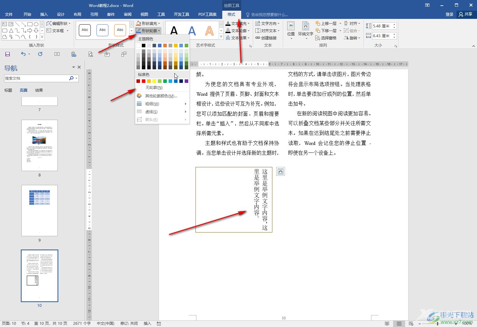Image resolution: width=477 pixels, height=327 pixels.
Task: Click Create Link (创建链接) icon
Action: [x=266, y=38]
